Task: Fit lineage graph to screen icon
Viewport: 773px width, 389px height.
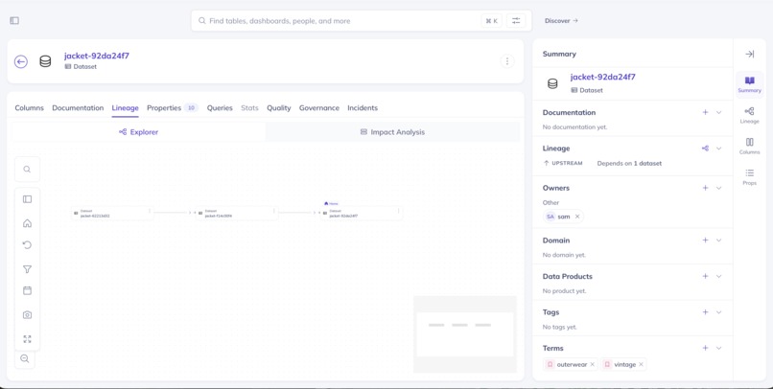Action: (27, 339)
